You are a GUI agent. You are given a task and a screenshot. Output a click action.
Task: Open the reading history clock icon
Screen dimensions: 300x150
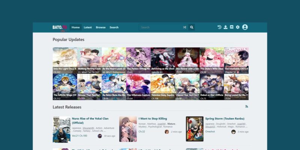[x=219, y=27]
